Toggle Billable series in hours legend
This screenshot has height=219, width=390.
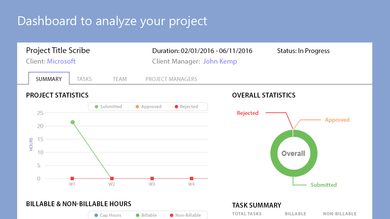[x=146, y=215]
